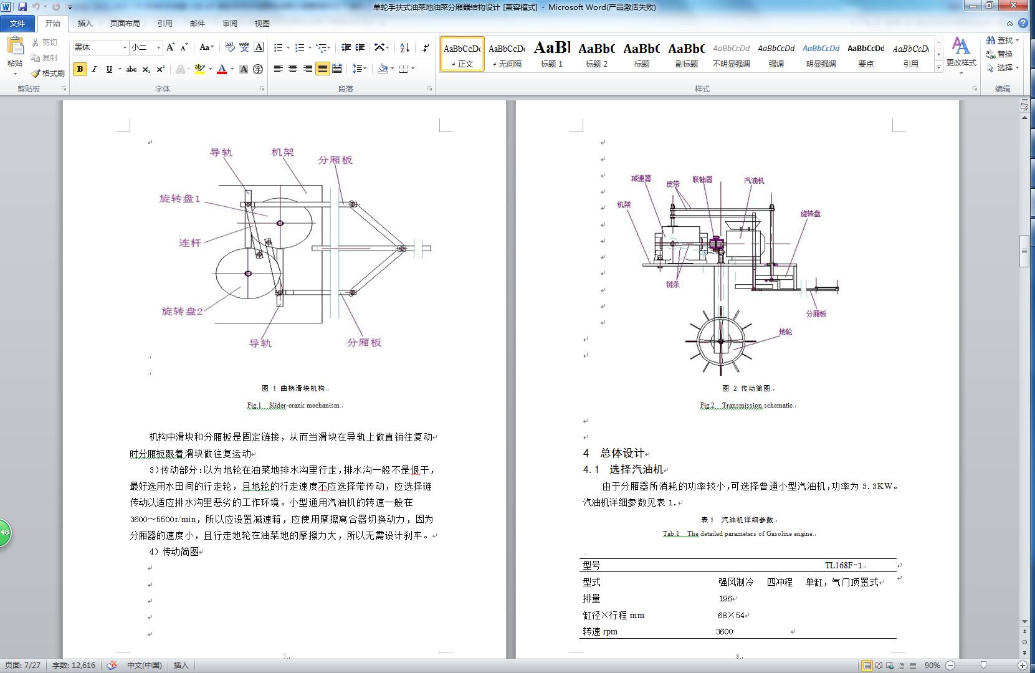Switch to the 视图 (View) tab
This screenshot has width=1035, height=673.
(262, 24)
